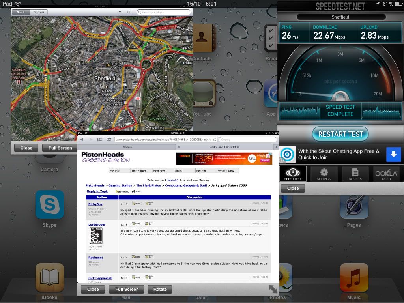Image resolution: width=404 pixels, height=303 pixels.
Task: Open the Search forum menu
Action: tap(206, 171)
